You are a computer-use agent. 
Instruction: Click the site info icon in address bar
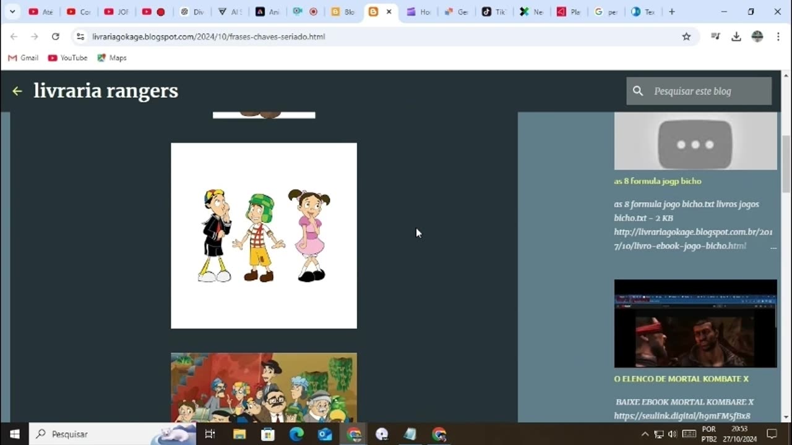[80, 36]
